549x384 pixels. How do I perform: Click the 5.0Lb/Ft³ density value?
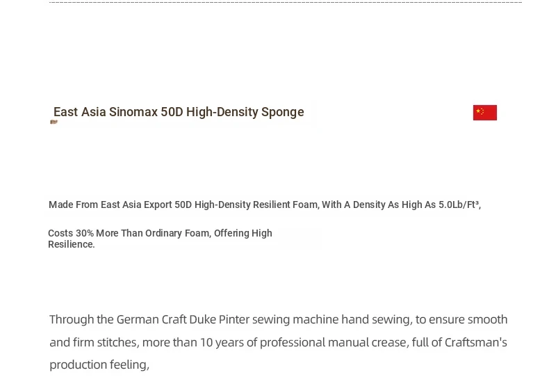click(x=459, y=205)
